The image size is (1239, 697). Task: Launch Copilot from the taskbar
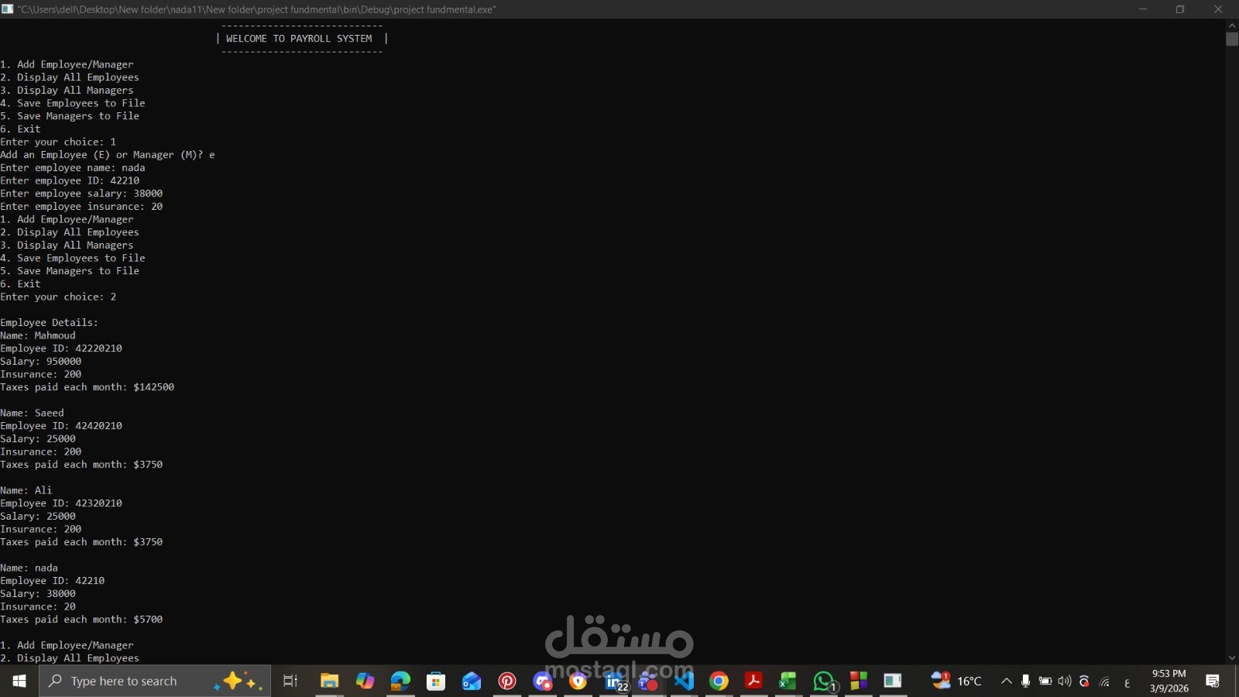click(365, 681)
